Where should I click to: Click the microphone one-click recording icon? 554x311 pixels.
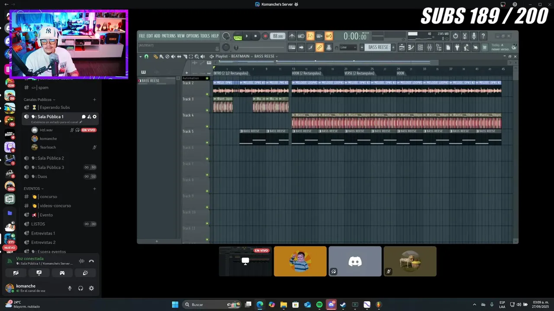pos(474,36)
